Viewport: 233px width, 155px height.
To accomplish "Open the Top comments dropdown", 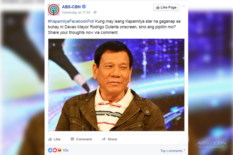I will point(173,151).
